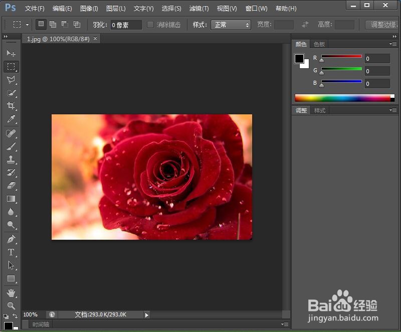The height and width of the screenshot is (332, 401).
Task: Open the 图层(L) menu
Action: 116,9
